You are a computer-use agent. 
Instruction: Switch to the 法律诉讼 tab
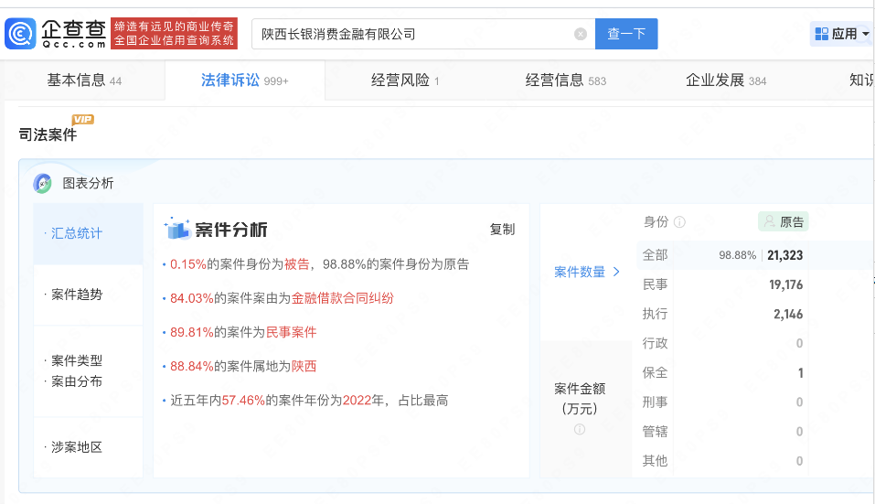coord(244,80)
